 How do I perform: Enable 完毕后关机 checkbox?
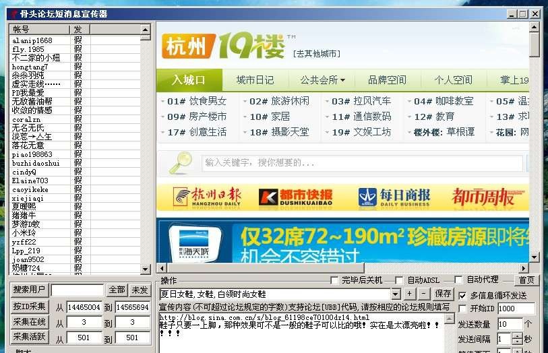pos(334,280)
